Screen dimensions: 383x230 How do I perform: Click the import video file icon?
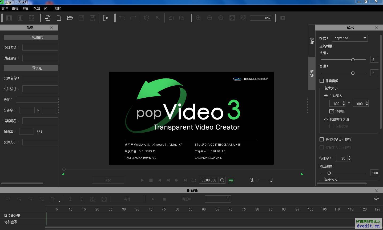pyautogui.click(x=48, y=18)
